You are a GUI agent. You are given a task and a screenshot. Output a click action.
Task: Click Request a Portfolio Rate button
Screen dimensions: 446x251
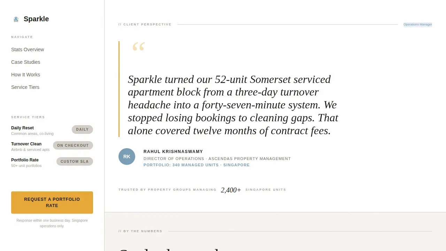pyautogui.click(x=52, y=203)
